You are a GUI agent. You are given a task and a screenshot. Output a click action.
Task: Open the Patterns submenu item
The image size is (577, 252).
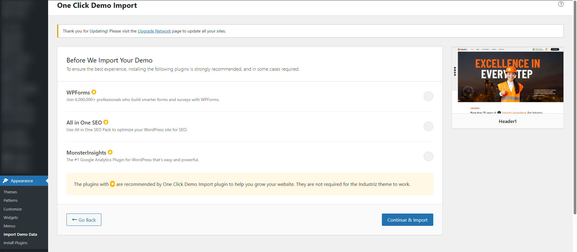[11, 200]
